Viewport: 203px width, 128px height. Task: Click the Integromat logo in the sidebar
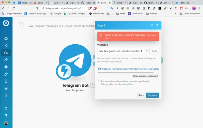tap(6, 23)
